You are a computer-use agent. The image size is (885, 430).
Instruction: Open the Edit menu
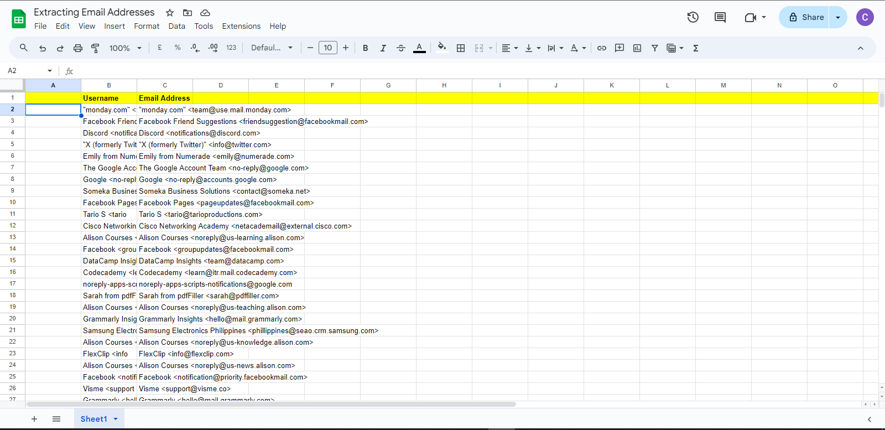pos(63,26)
